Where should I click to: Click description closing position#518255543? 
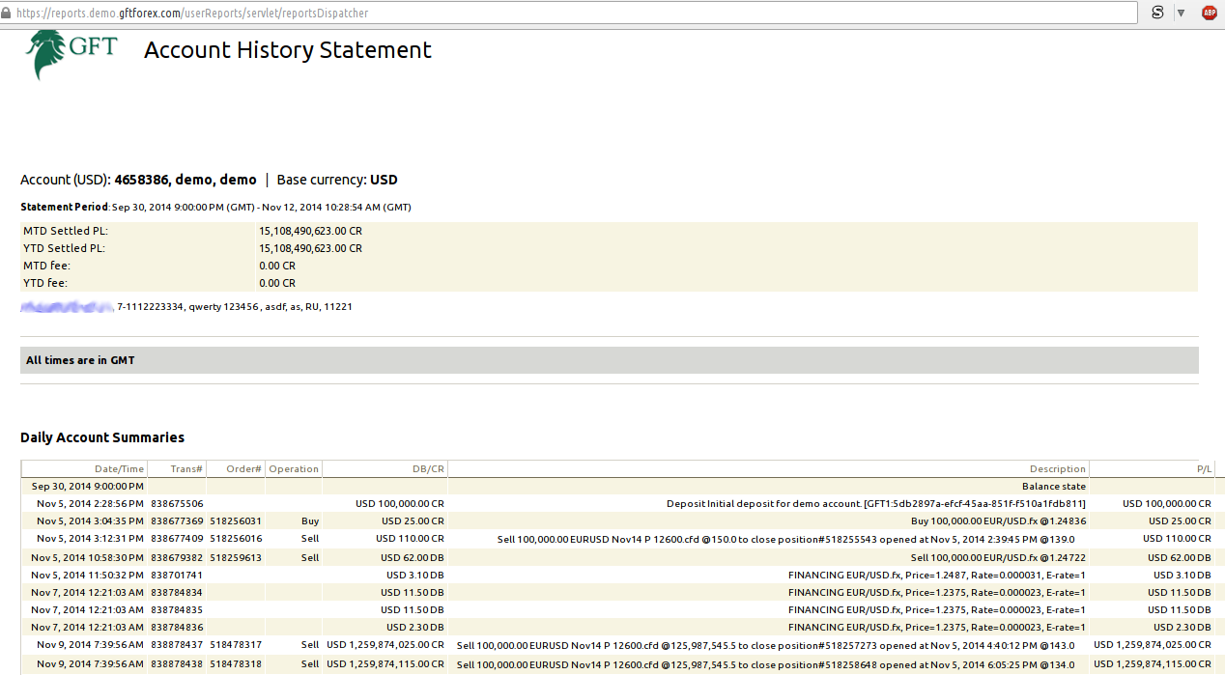click(x=785, y=539)
